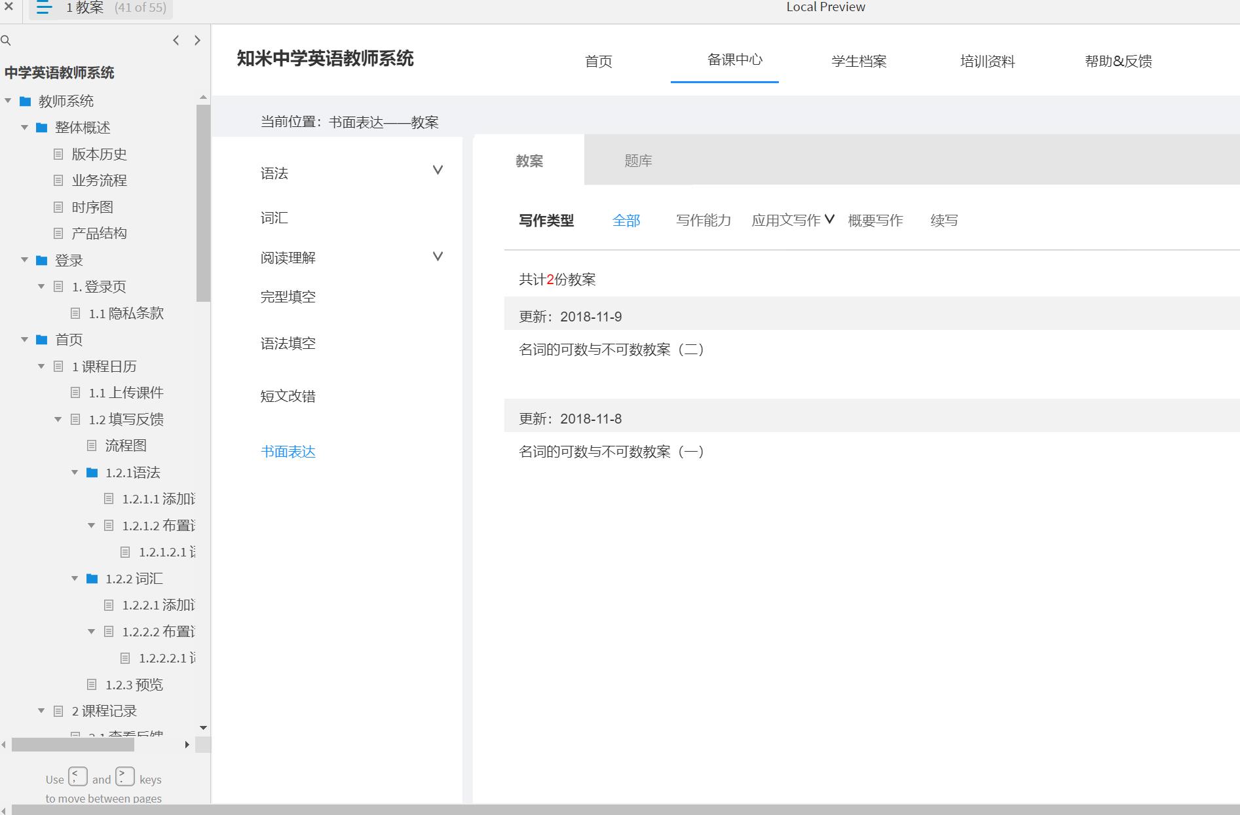Open 1.2.1.1 添加 page in sitemap
The height and width of the screenshot is (815, 1240).
[x=159, y=499]
